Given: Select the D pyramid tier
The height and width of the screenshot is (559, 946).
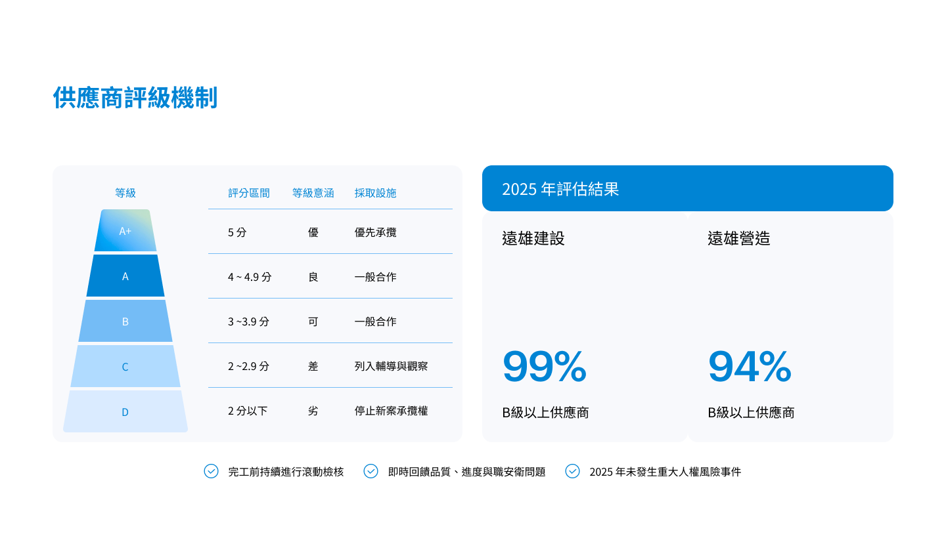Looking at the screenshot, I should point(125,411).
